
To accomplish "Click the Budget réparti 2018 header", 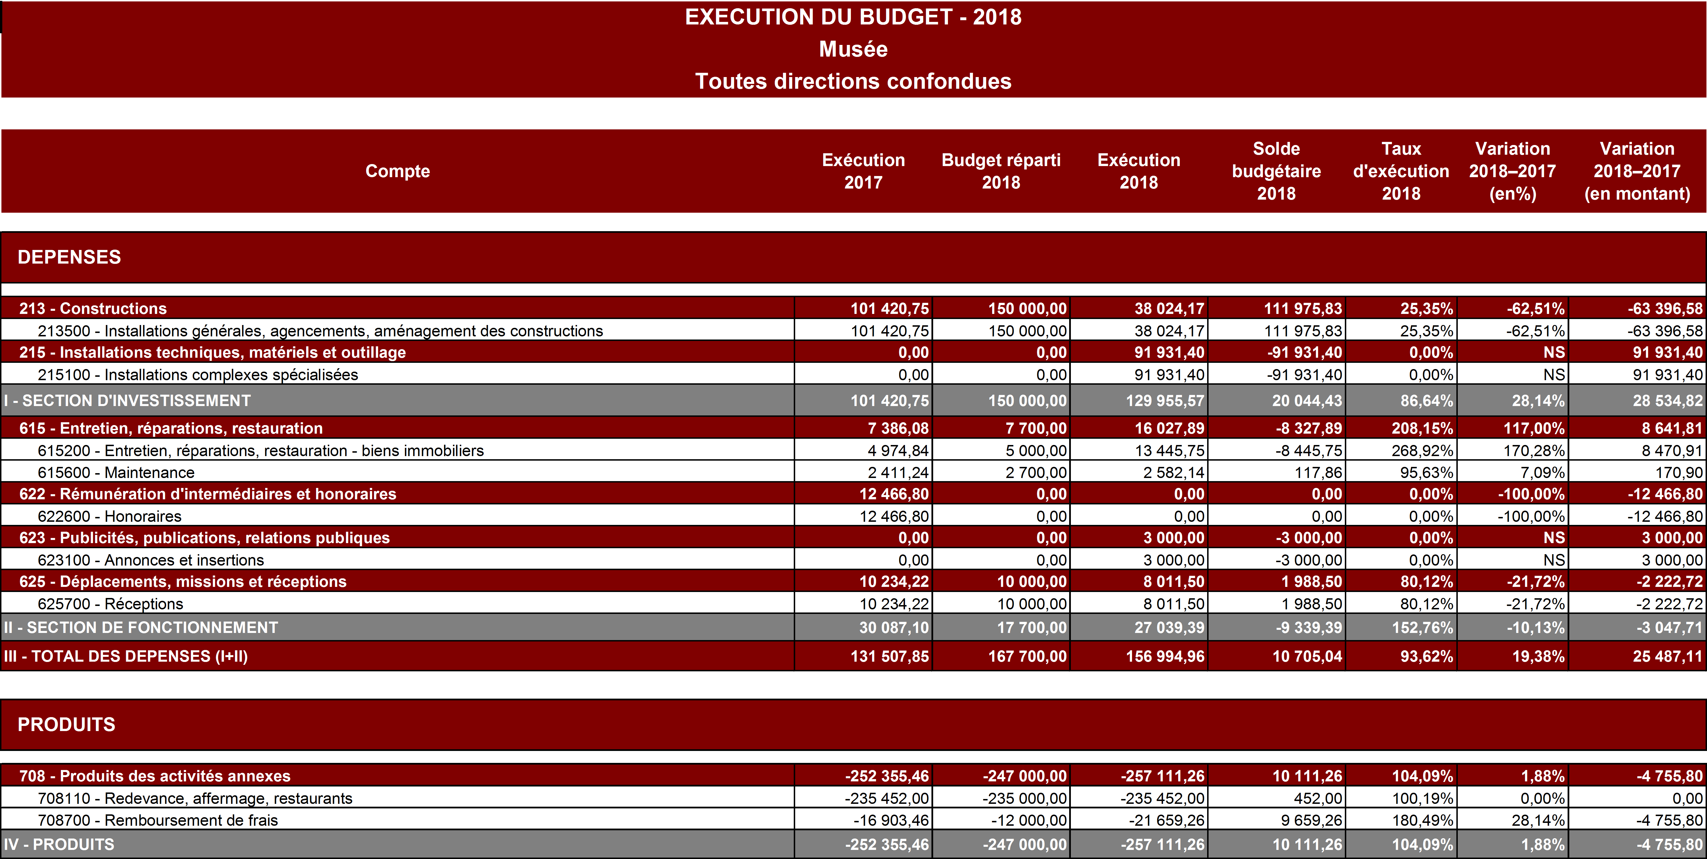I will [1001, 171].
